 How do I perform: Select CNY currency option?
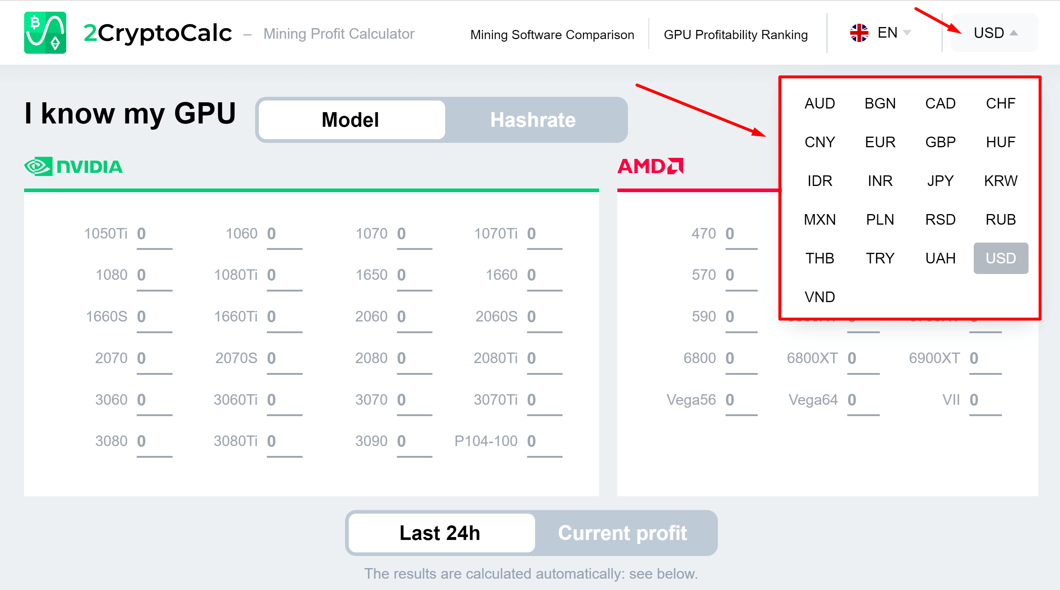click(816, 141)
